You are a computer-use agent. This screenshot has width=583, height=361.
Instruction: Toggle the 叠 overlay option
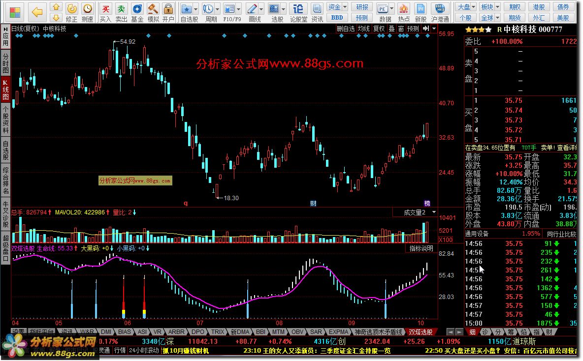391,29
